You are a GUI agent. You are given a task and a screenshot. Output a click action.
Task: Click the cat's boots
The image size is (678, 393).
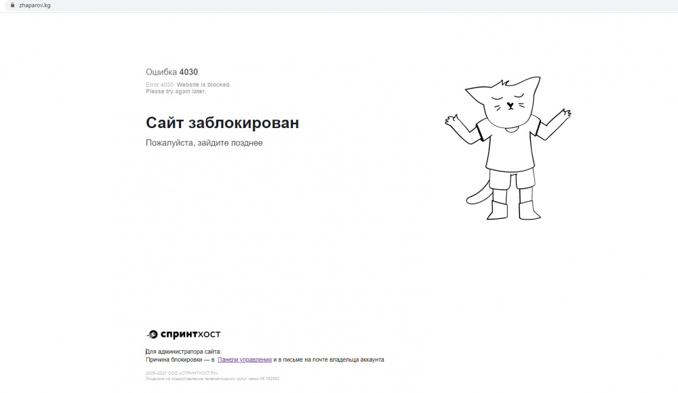click(x=513, y=209)
